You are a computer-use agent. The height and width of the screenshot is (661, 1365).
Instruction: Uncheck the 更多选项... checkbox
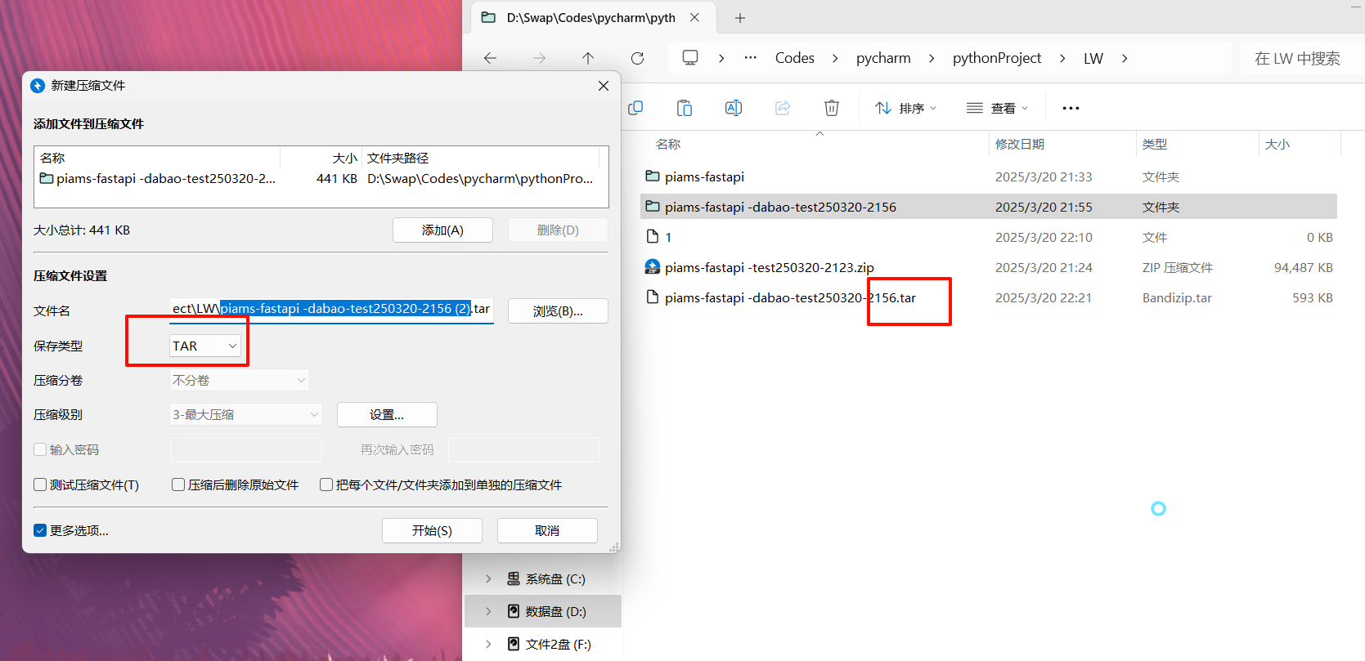point(40,530)
